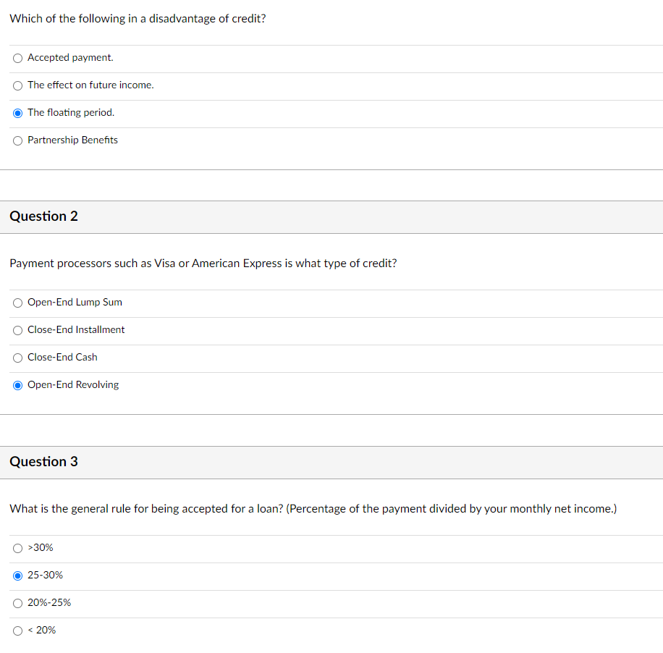Click the Visa or American Express question text
Viewport: 663px width, 653px height.
tap(203, 264)
